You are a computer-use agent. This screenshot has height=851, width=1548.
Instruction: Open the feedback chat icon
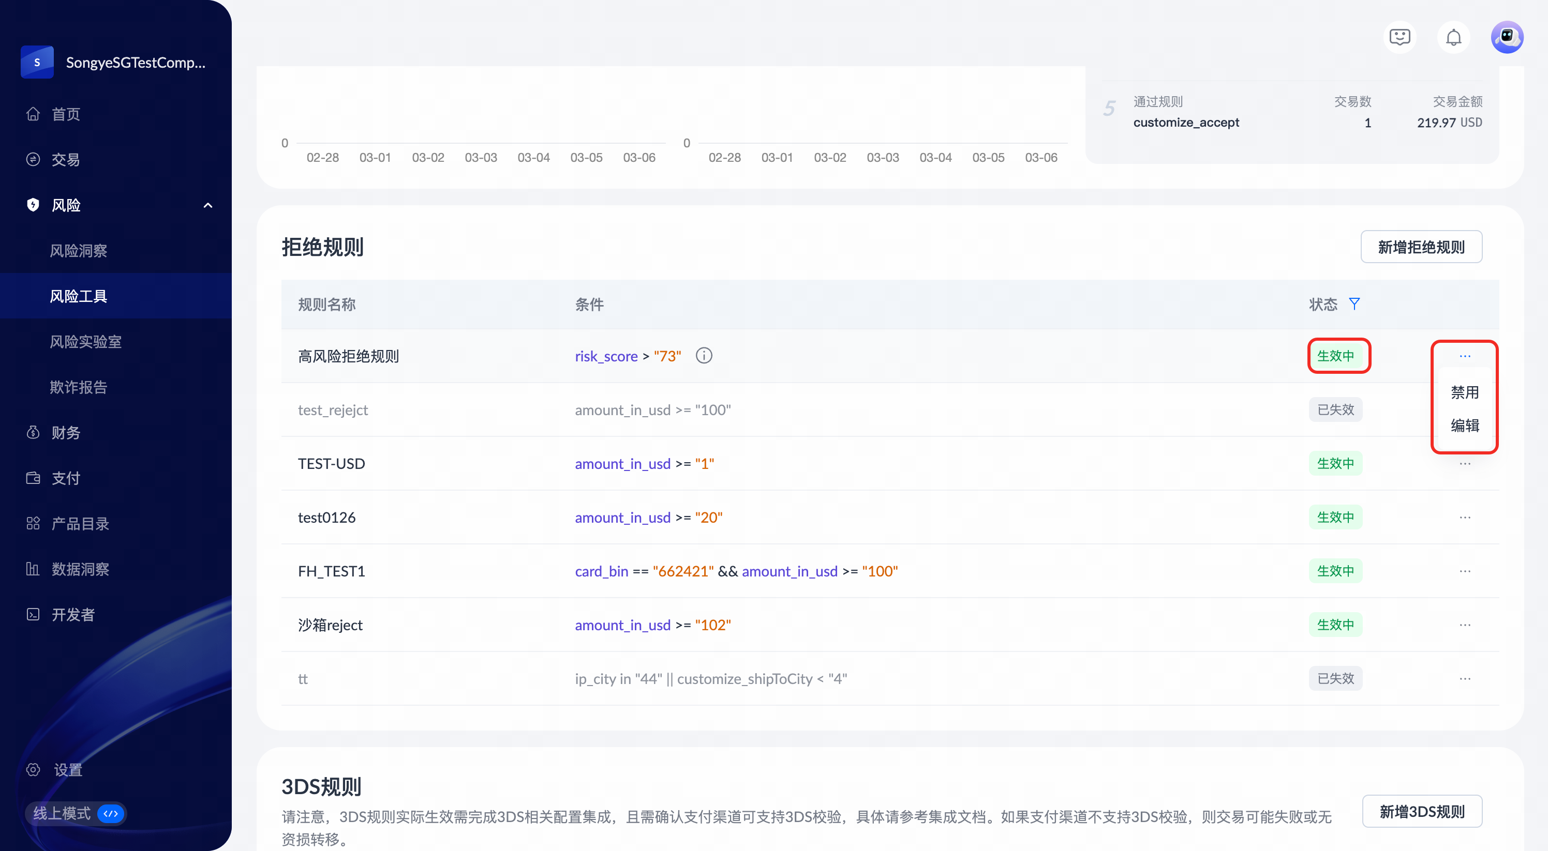point(1400,38)
